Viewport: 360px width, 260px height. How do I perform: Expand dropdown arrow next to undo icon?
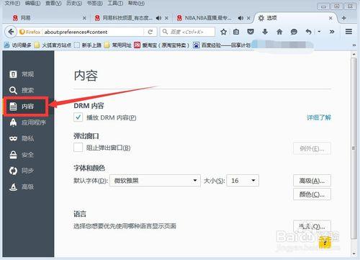pos(319,32)
